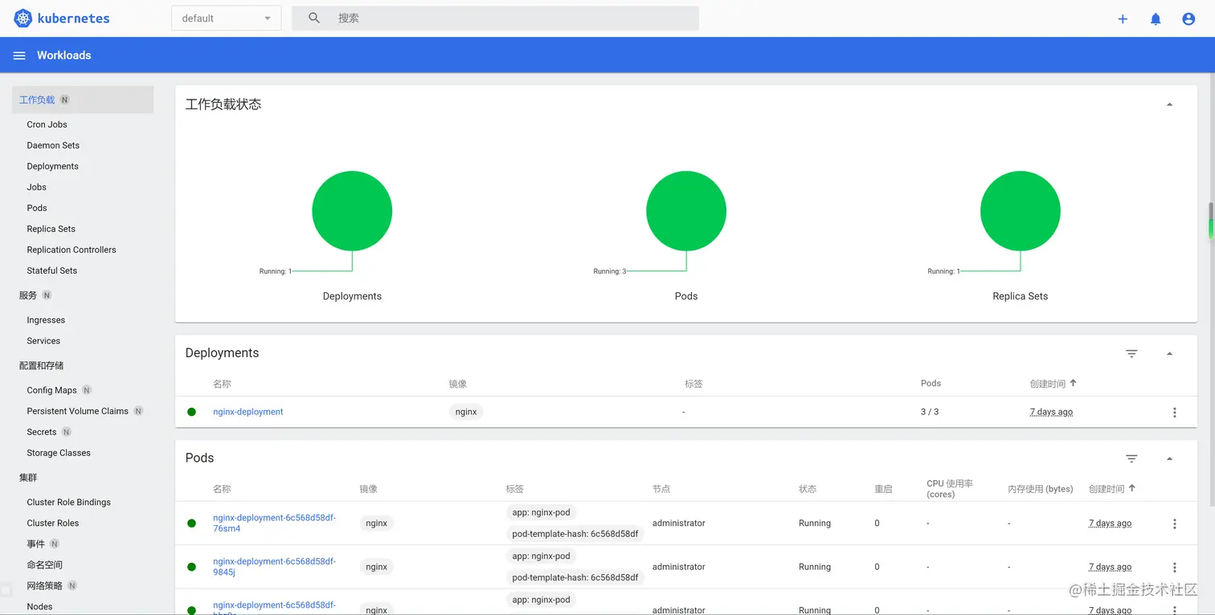Click '7 days ago' in nginx-deployment row
This screenshot has width=1215, height=615.
tap(1051, 412)
